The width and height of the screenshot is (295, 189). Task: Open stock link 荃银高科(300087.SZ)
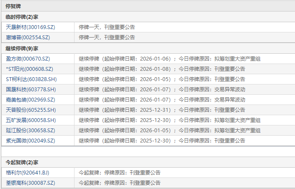point(31,183)
